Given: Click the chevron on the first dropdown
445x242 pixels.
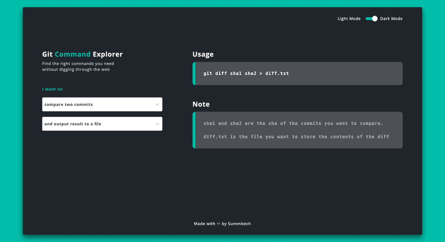Looking at the screenshot, I should click(x=158, y=104).
